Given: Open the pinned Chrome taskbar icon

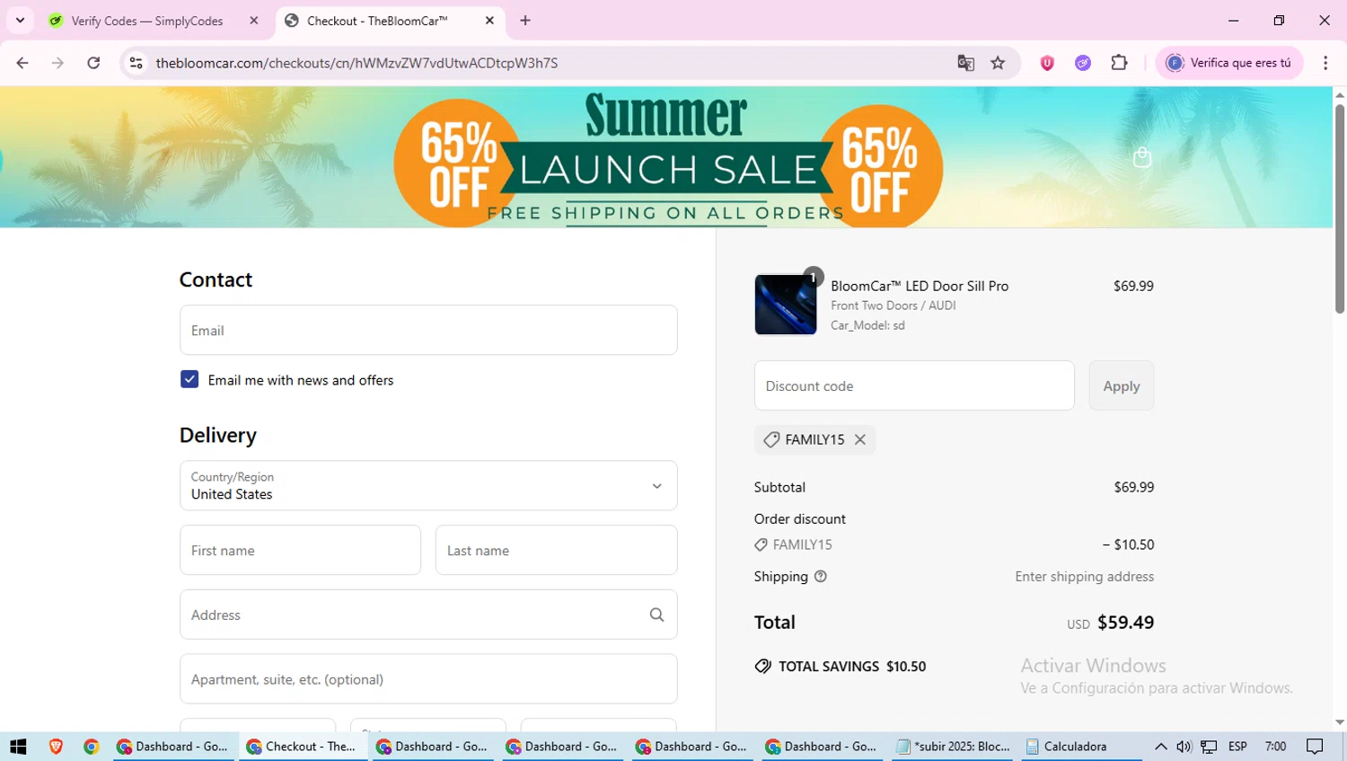Looking at the screenshot, I should [91, 746].
